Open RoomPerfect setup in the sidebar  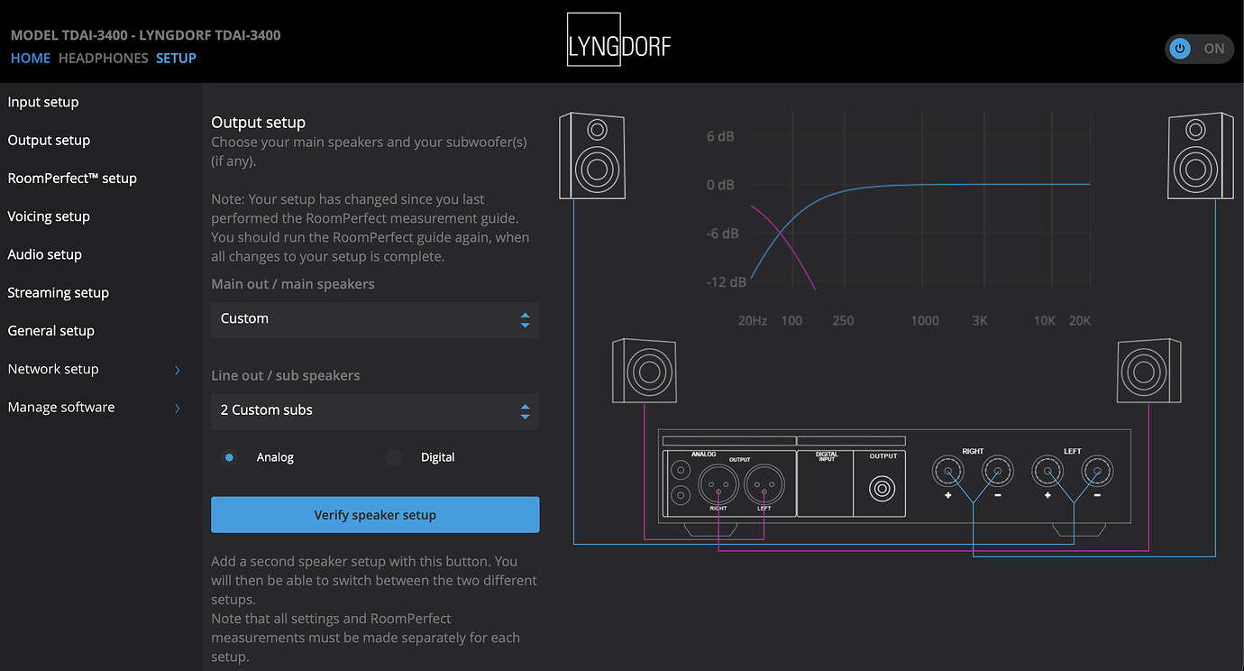[x=72, y=179]
